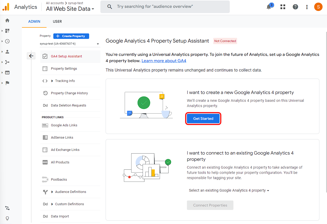Click the back arrow beside property column
This screenshot has height=224, width=327.
[x=31, y=56]
